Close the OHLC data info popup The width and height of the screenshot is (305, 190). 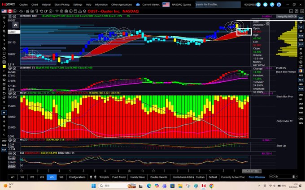(x=267, y=20)
